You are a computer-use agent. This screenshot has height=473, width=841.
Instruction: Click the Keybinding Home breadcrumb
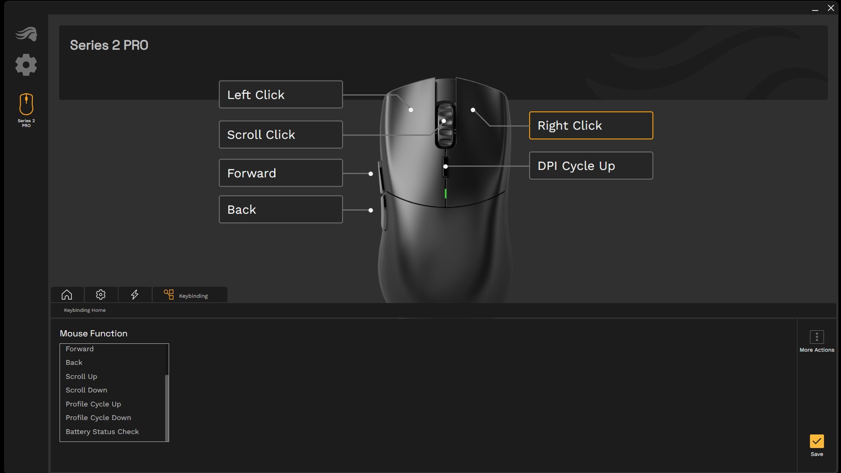pyautogui.click(x=85, y=310)
